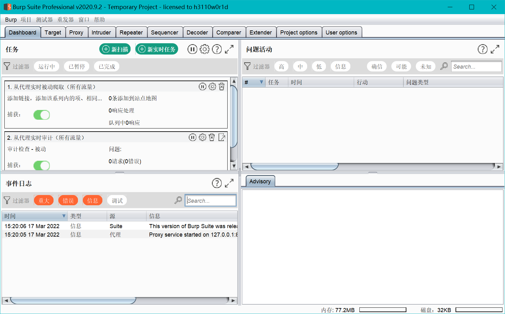
Task: Expand the 事件日志 panel to full screen
Action: (x=229, y=183)
